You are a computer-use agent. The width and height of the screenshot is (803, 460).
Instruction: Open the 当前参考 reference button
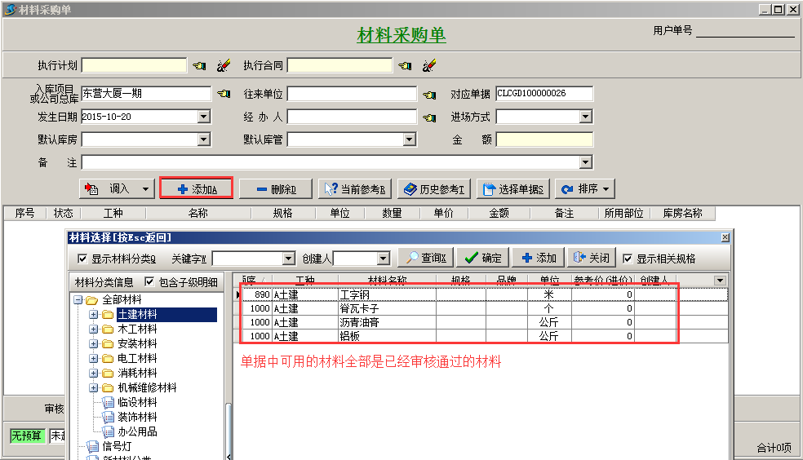coord(355,189)
